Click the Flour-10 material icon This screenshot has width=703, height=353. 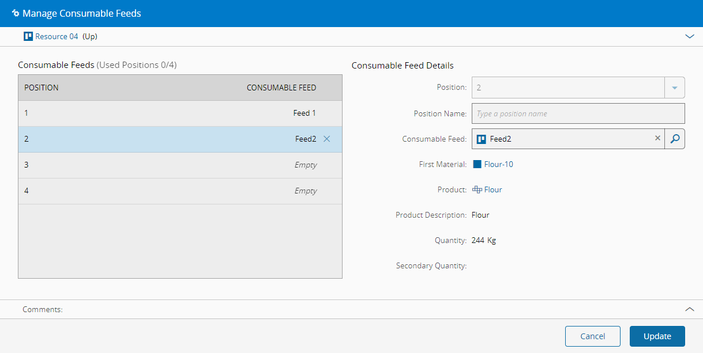(x=477, y=164)
